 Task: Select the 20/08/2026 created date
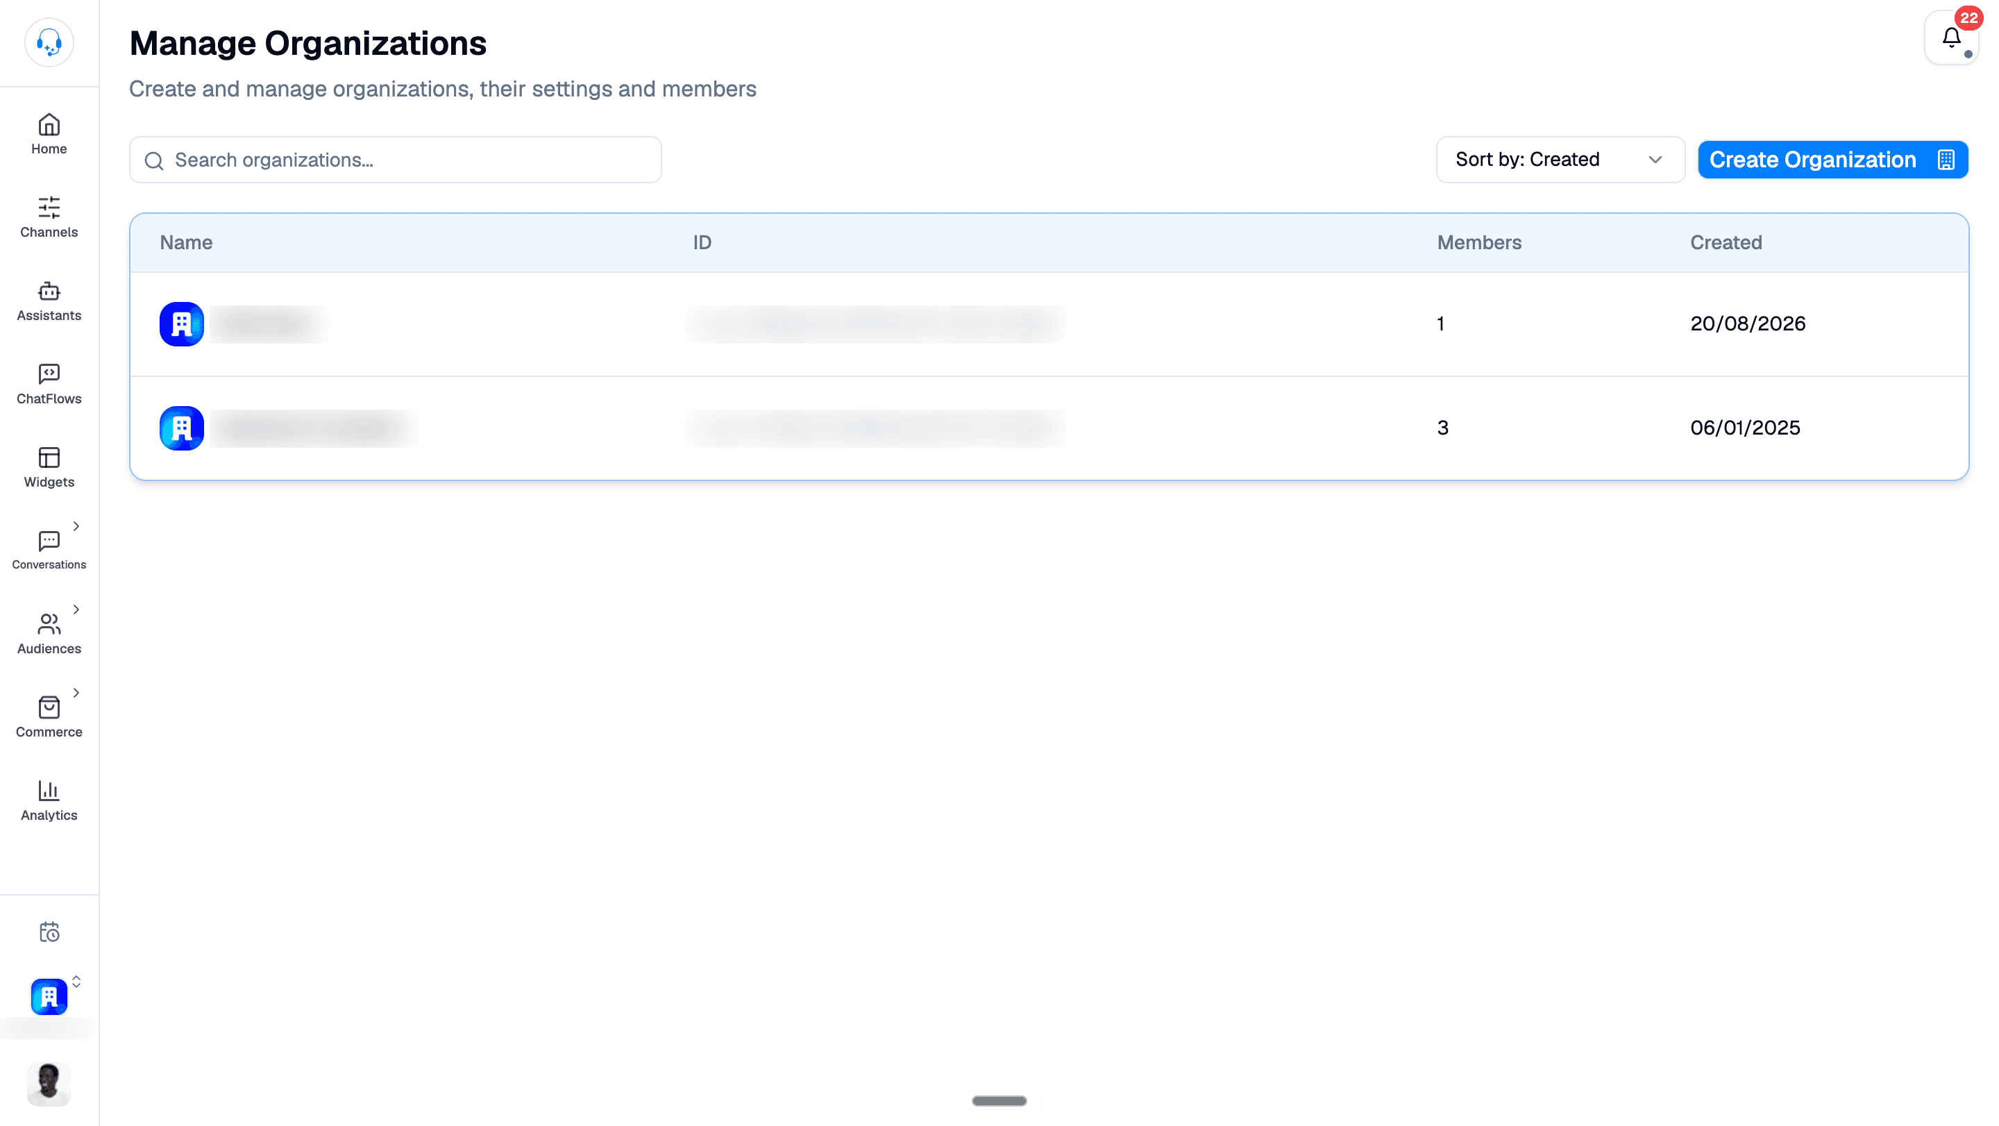tap(1748, 323)
